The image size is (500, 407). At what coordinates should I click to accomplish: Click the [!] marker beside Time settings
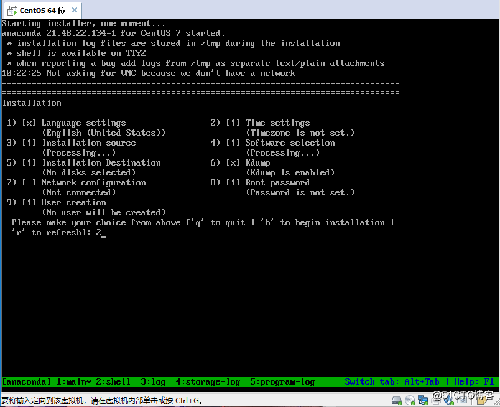[233, 123]
